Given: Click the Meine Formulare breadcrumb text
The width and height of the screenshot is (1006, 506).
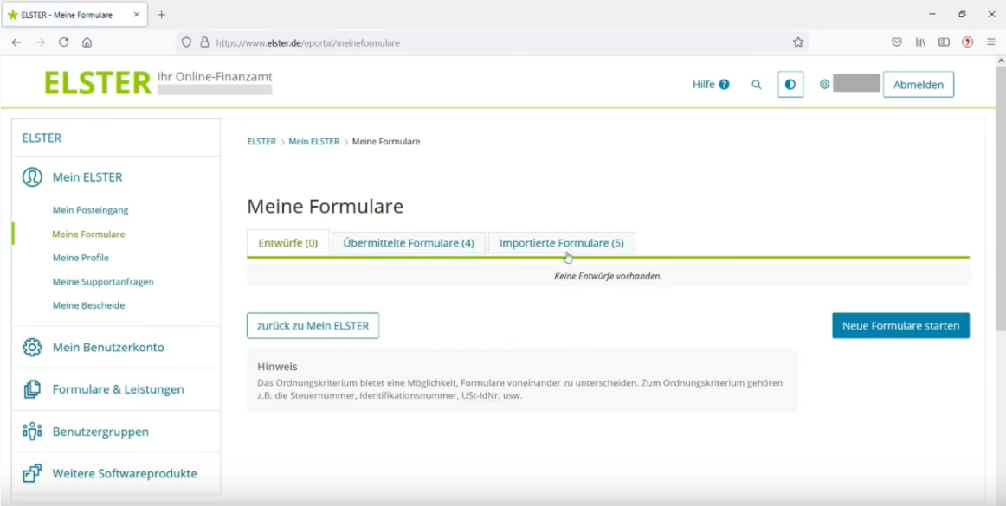Looking at the screenshot, I should (x=386, y=142).
